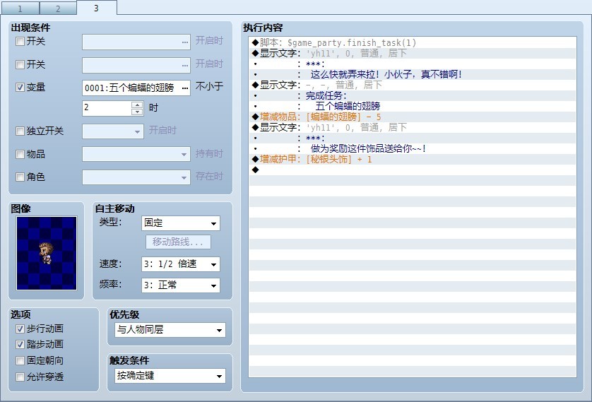Select the 完成任务 text line

(413, 95)
